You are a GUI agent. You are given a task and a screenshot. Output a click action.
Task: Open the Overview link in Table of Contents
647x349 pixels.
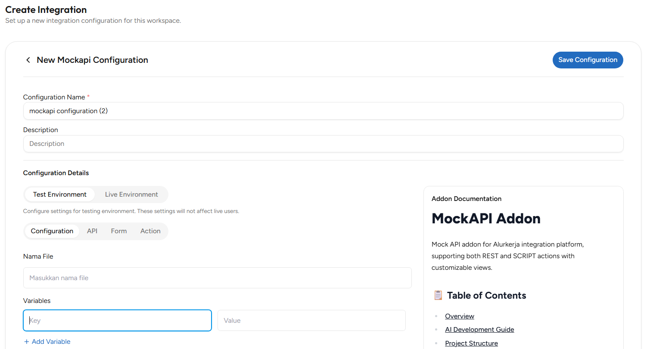(460, 316)
